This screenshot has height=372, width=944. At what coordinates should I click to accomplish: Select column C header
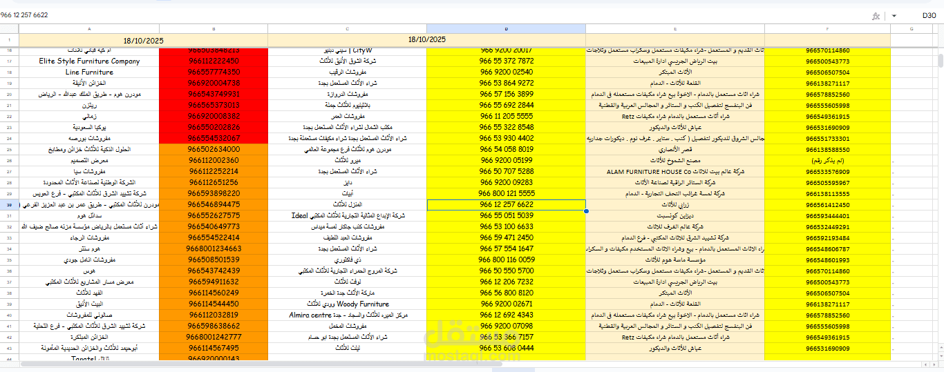(x=348, y=28)
